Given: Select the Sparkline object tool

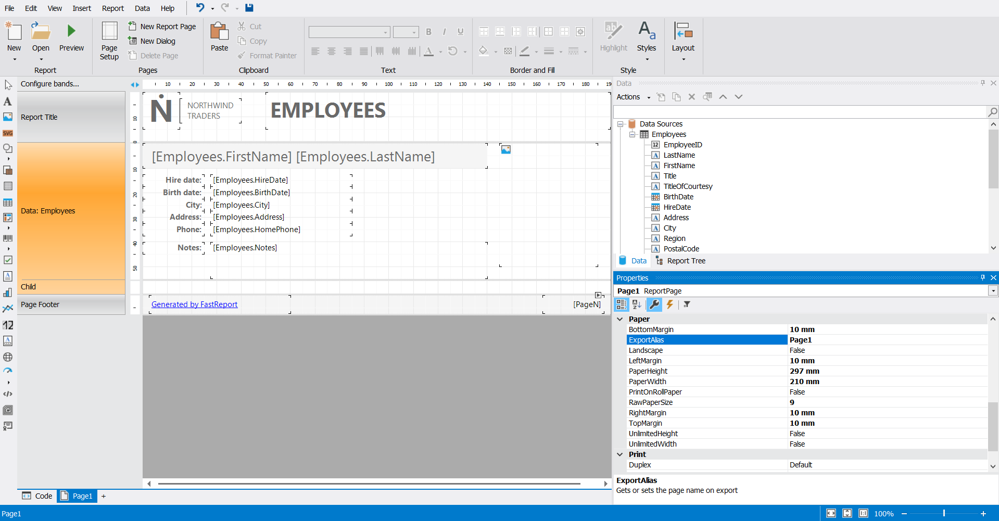Looking at the screenshot, I should 8,309.
